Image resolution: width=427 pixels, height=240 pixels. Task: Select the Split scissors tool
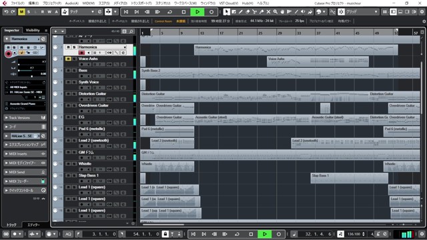tap(254, 12)
